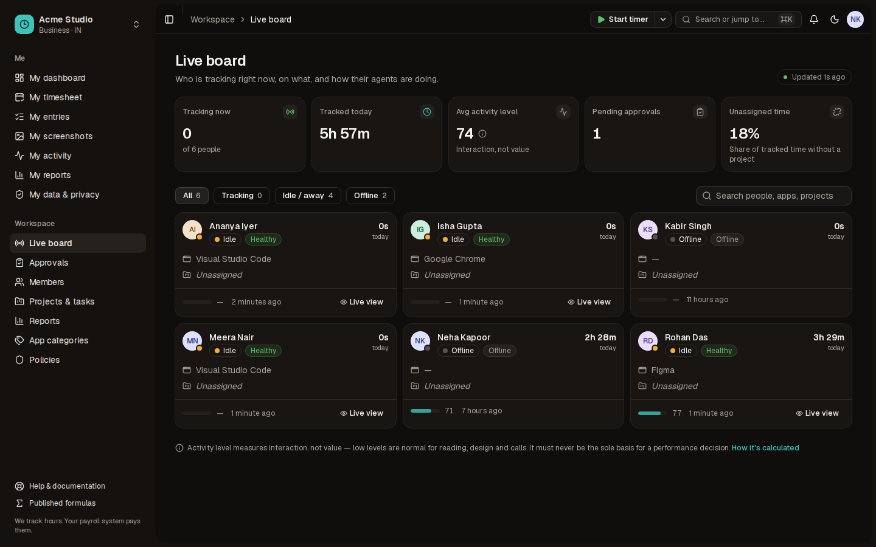Screen dimensions: 876x547
Task: Toggle the sidebar panel icon
Action: (x=169, y=19)
